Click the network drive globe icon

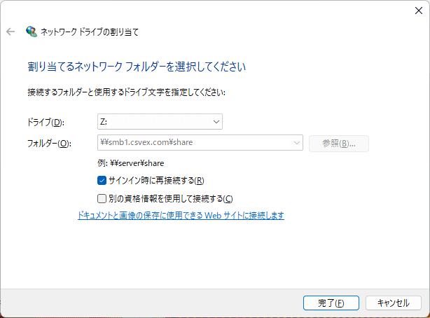click(x=32, y=32)
